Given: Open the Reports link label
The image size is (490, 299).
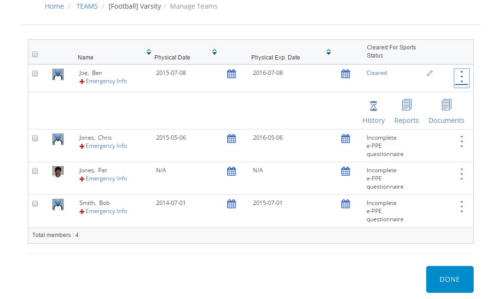Looking at the screenshot, I should pyautogui.click(x=407, y=120).
